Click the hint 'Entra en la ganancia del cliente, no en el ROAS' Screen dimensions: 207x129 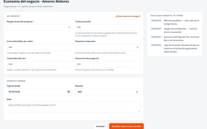(95, 70)
